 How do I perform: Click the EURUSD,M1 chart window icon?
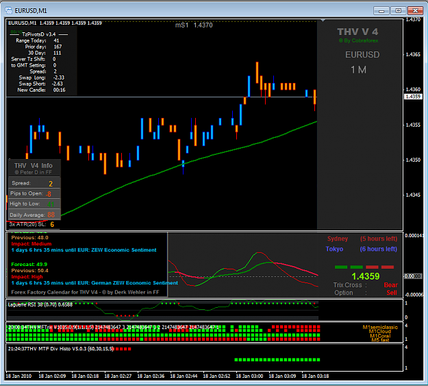point(8,10)
